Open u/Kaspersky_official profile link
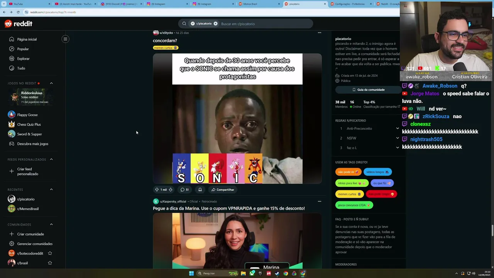 coord(174,202)
